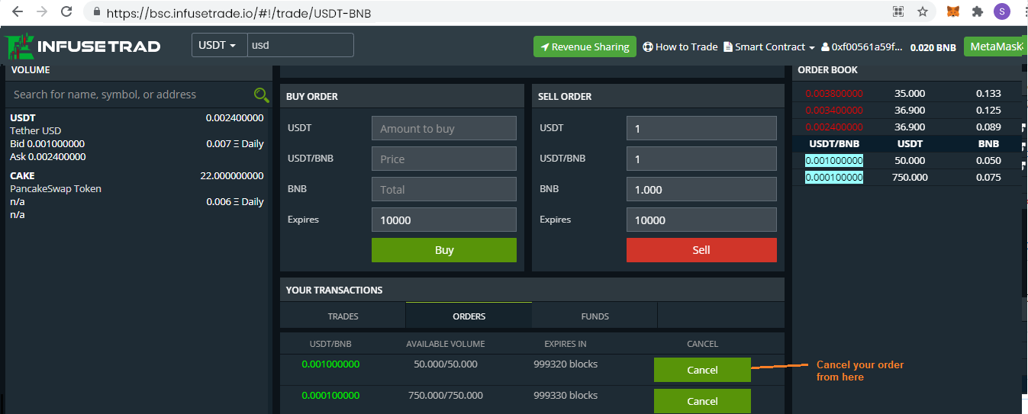Screen dimensions: 1028x414
Task: Click the Ask 0.002400000 text under USDT
Action: [48, 157]
